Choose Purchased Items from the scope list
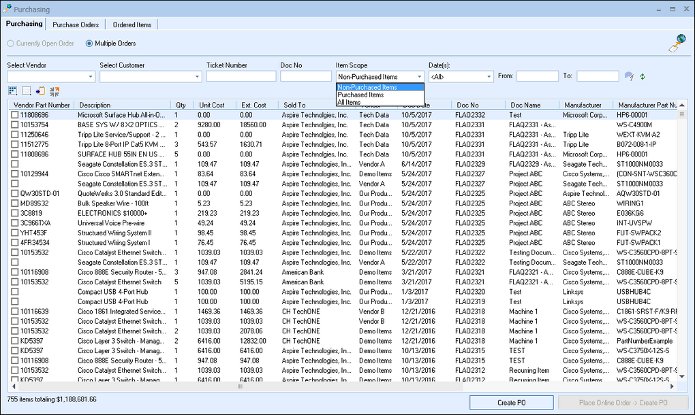This screenshot has height=415, width=695. click(x=361, y=95)
